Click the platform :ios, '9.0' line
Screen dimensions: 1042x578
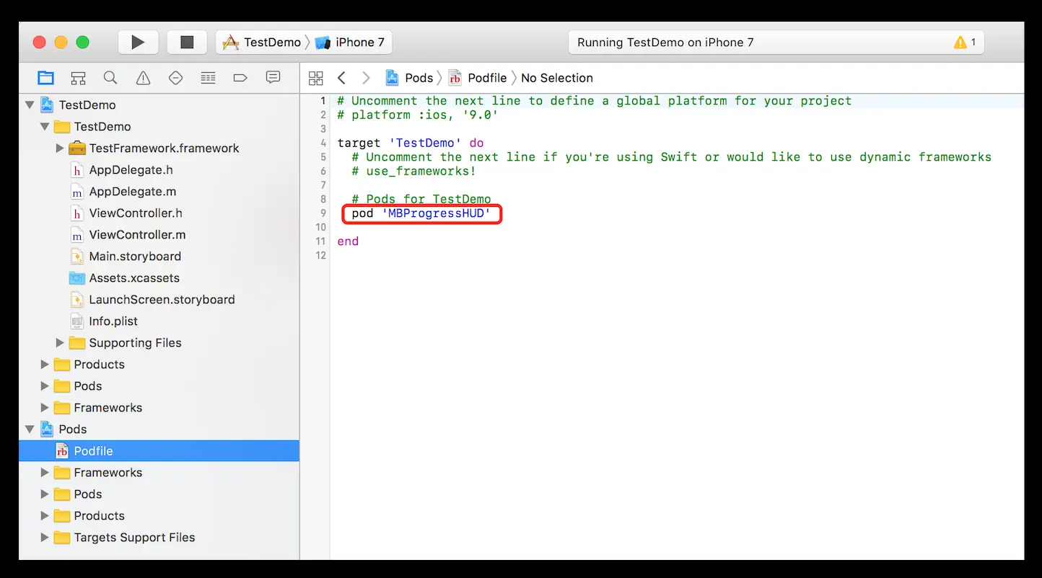coord(418,115)
